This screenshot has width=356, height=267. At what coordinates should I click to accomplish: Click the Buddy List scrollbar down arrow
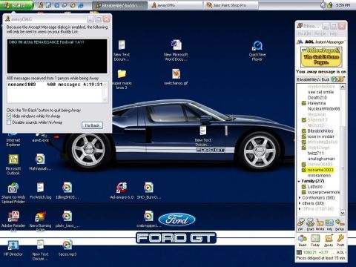click(343, 213)
